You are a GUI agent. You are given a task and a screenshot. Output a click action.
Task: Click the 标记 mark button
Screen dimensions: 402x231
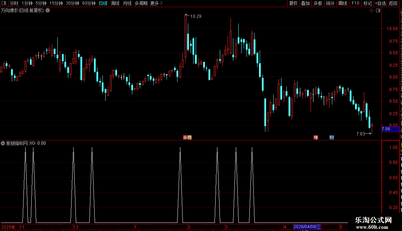367,3
